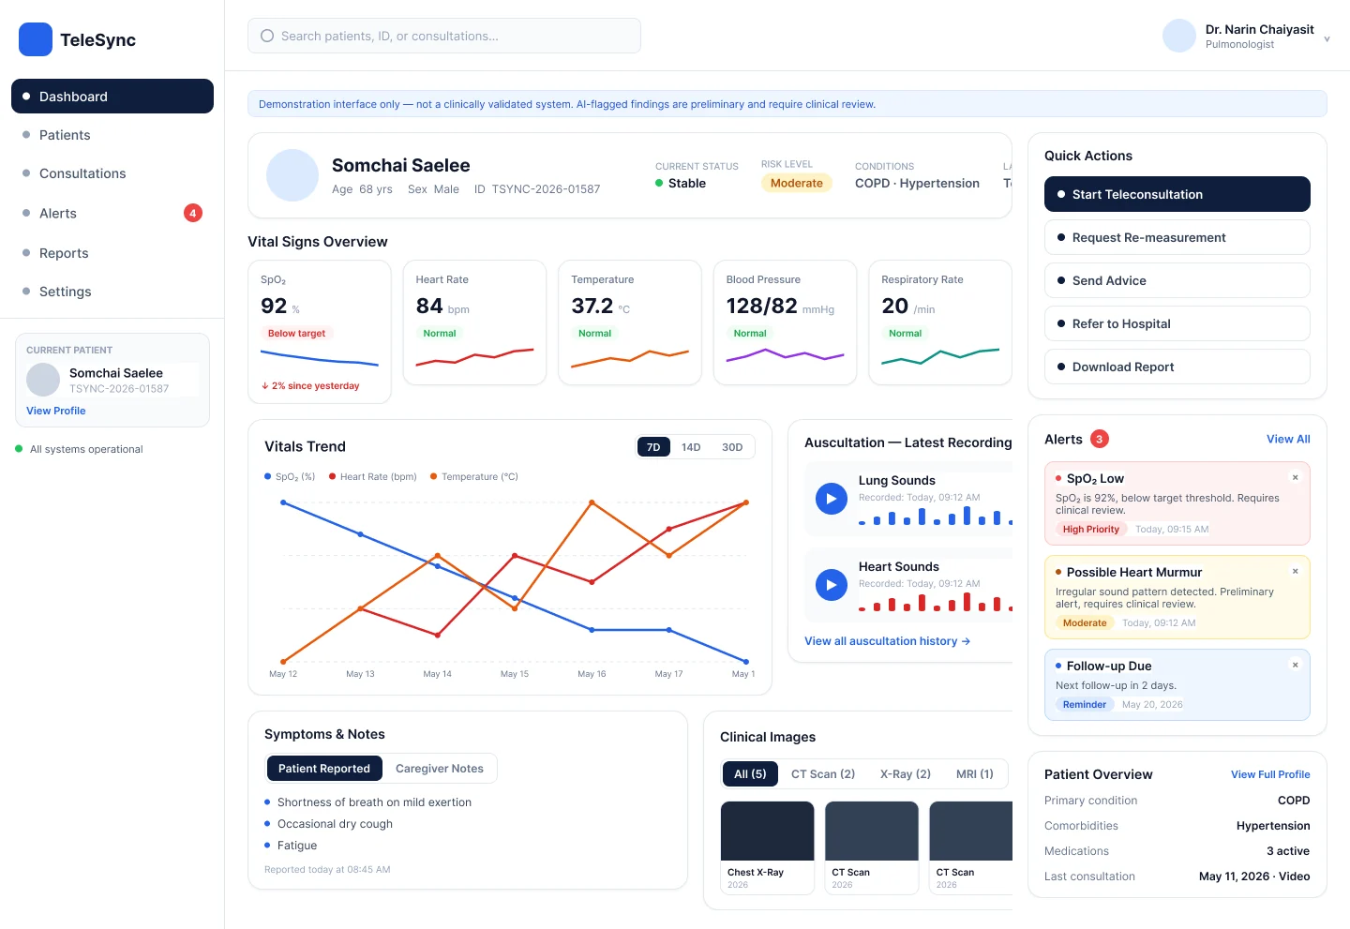Click Download Report button
Image resolution: width=1350 pixels, height=929 pixels.
[x=1177, y=367]
